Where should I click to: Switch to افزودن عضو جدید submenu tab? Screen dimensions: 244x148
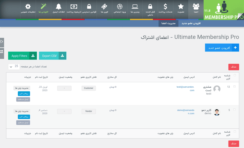[x=191, y=23]
